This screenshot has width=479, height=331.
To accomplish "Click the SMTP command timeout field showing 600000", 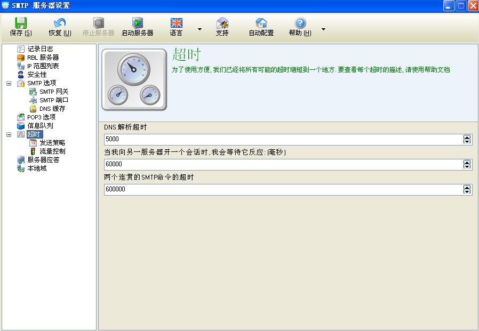I will pos(288,190).
